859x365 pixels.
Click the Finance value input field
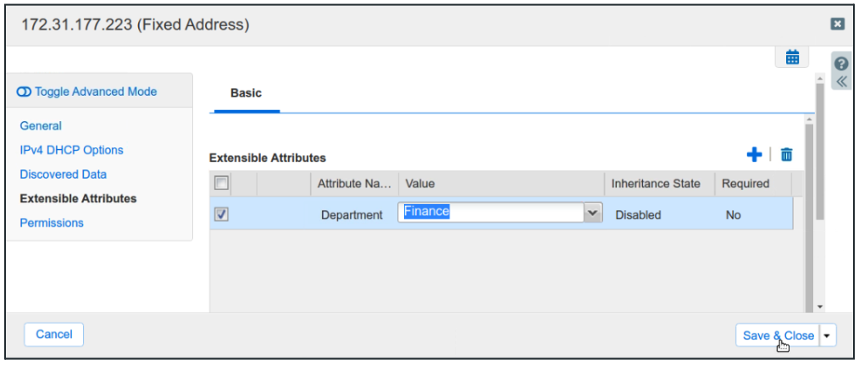[x=491, y=213]
